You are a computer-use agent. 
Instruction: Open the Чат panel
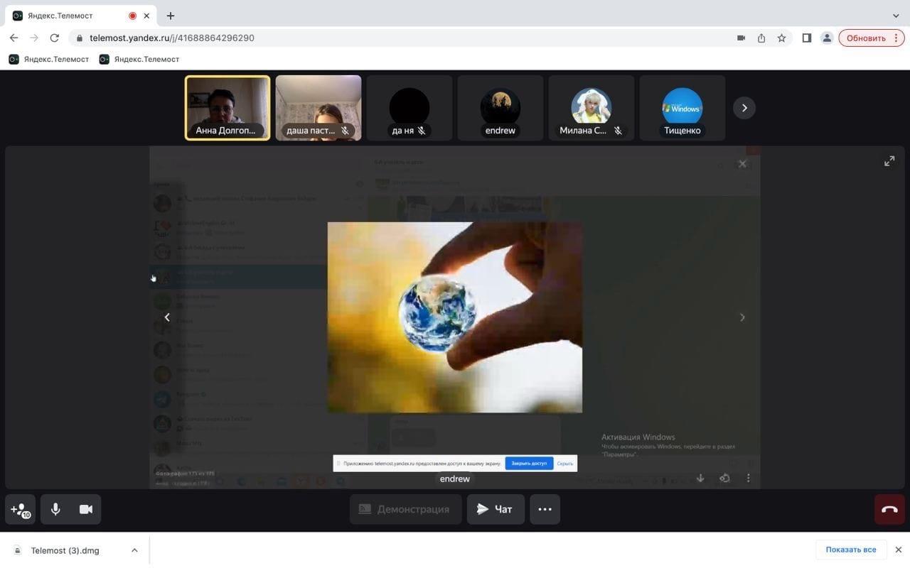496,509
